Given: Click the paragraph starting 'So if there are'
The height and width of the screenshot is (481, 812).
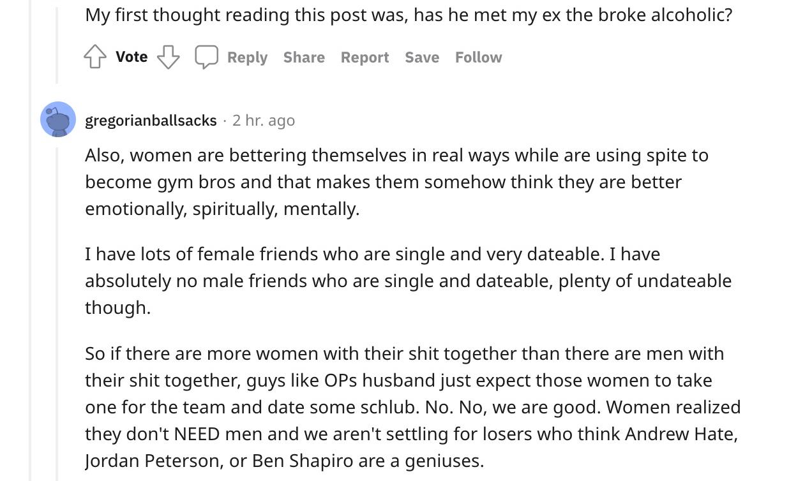Looking at the screenshot, I should click(412, 407).
